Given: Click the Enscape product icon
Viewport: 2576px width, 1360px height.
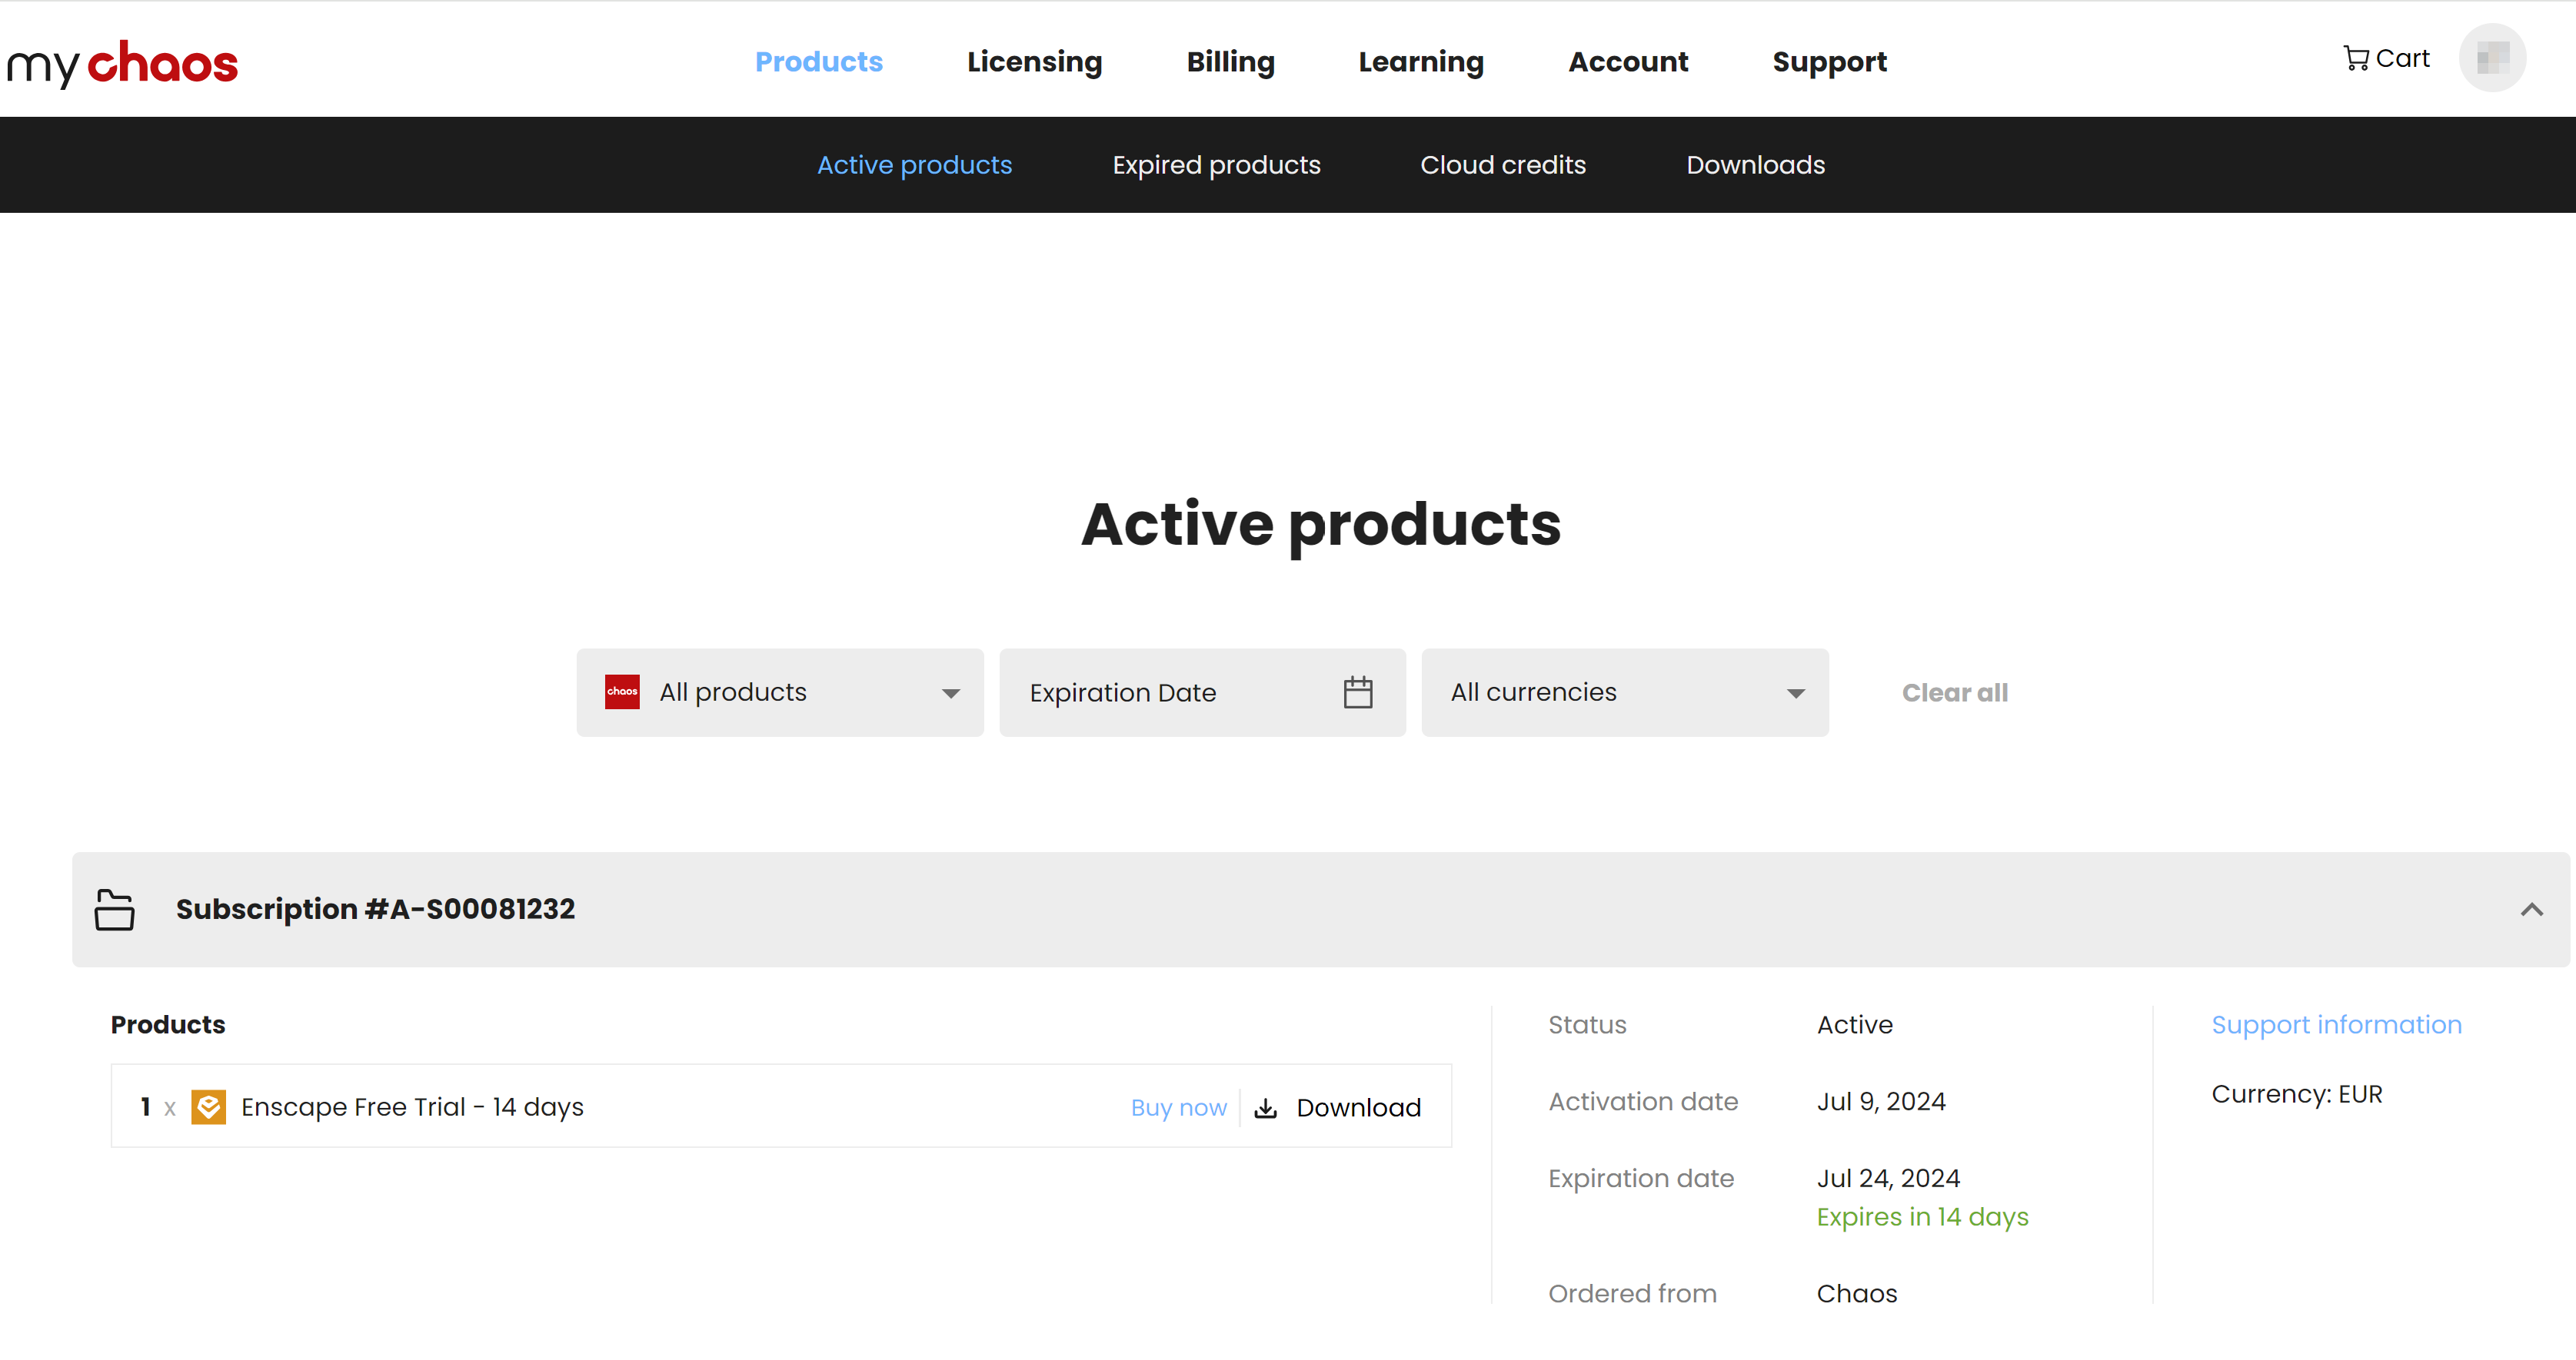Looking at the screenshot, I should (x=208, y=1107).
